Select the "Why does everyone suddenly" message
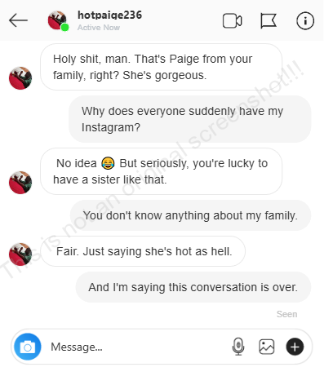324x376 pixels. click(189, 119)
